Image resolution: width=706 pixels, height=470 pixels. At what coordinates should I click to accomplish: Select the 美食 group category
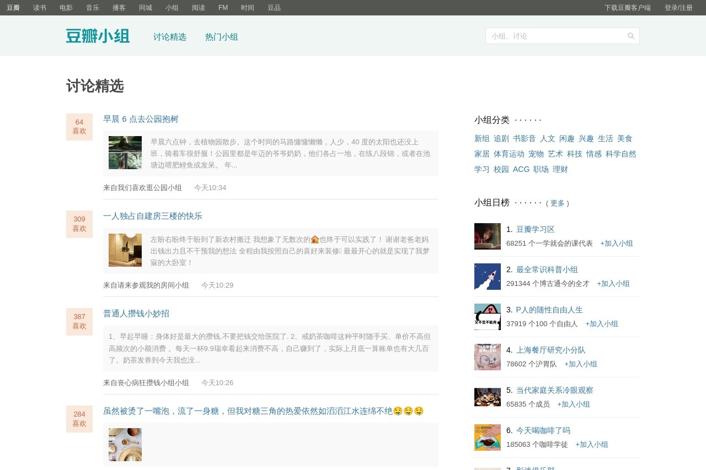(x=624, y=139)
